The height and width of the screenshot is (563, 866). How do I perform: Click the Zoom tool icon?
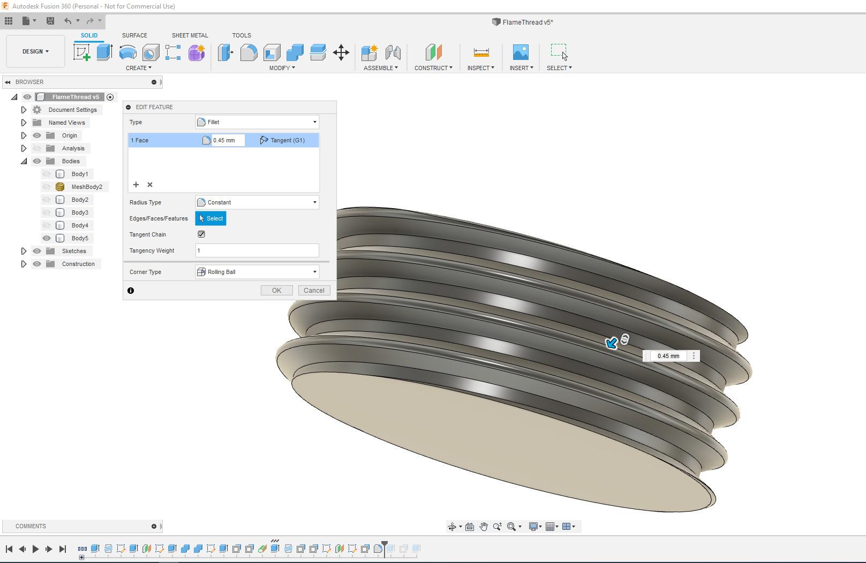click(x=498, y=527)
